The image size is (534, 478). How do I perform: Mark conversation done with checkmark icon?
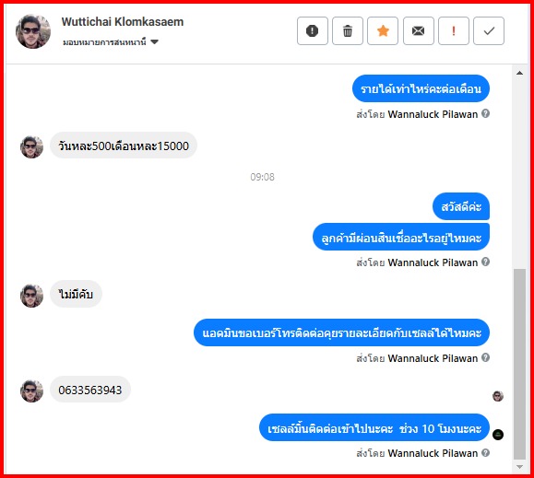coord(489,31)
